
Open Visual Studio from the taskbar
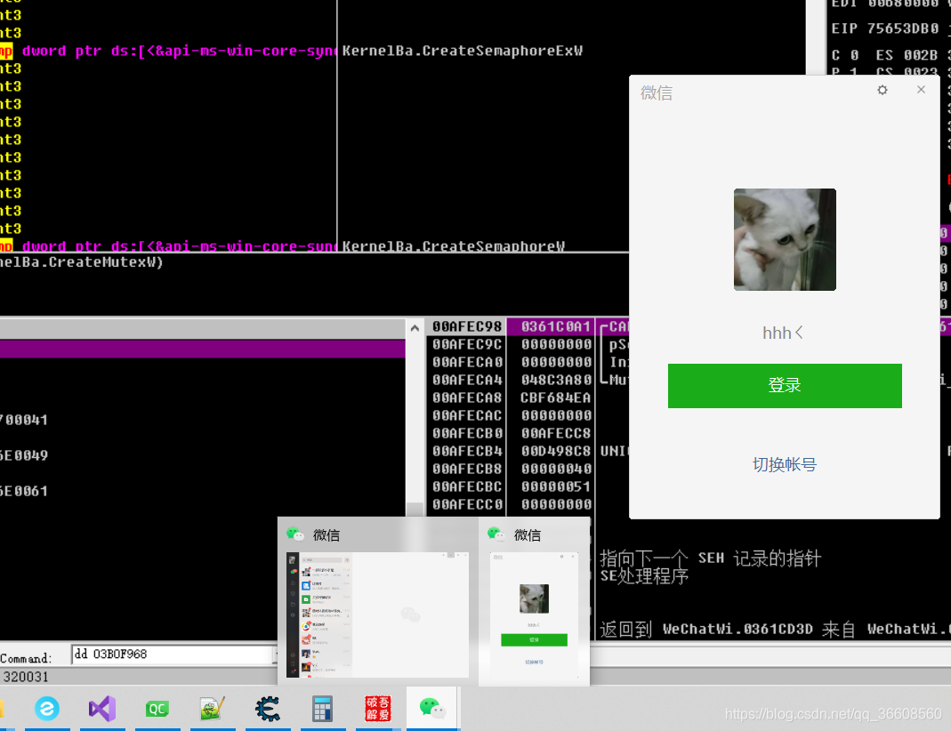[102, 708]
